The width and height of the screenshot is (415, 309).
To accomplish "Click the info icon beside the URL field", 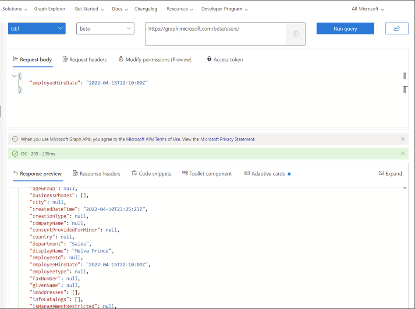I will pyautogui.click(x=296, y=34).
